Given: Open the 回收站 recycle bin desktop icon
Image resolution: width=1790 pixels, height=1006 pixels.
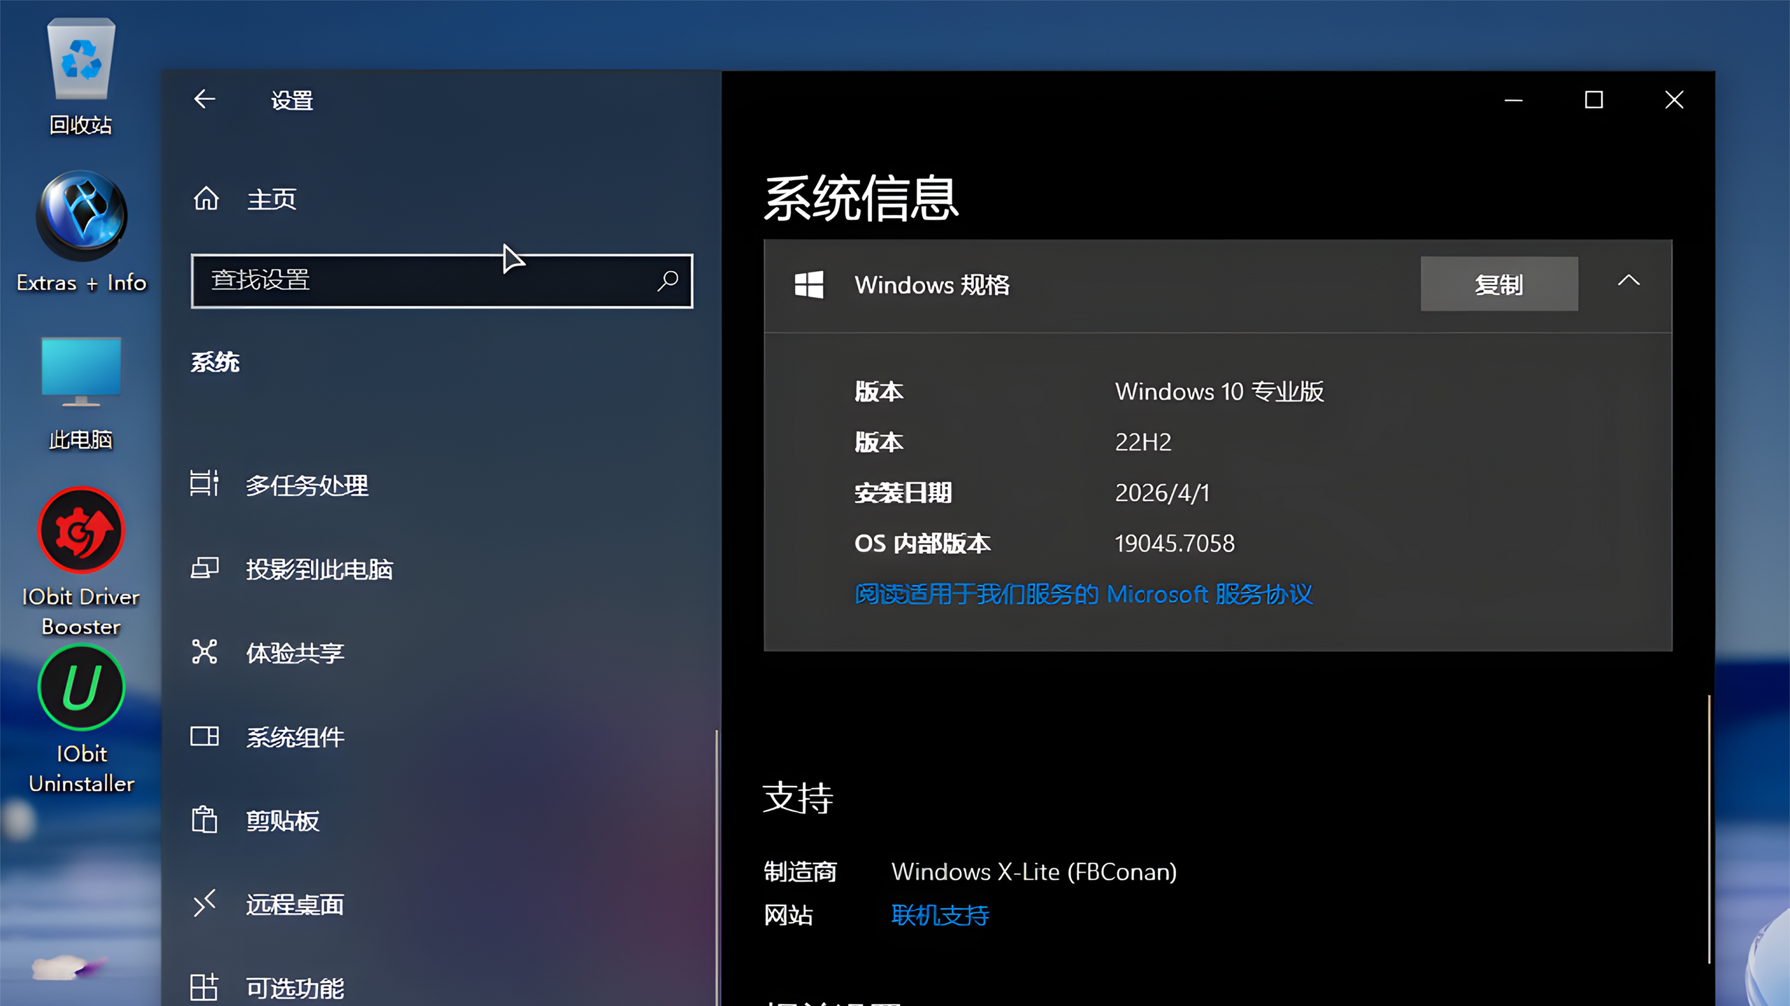Looking at the screenshot, I should [x=81, y=75].
